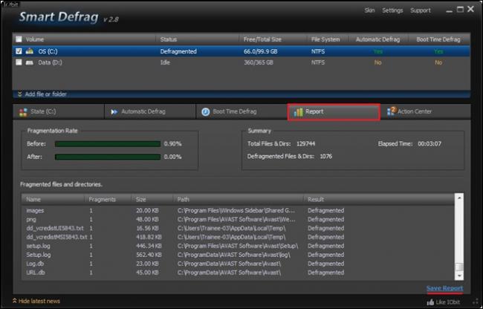
Task: Select the Setup.log 562.40 KB row
Action: tap(238, 255)
